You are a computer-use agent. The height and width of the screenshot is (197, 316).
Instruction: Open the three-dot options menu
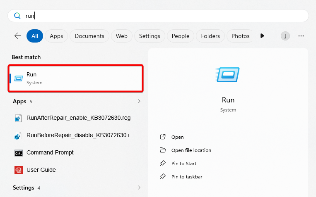pos(301,36)
